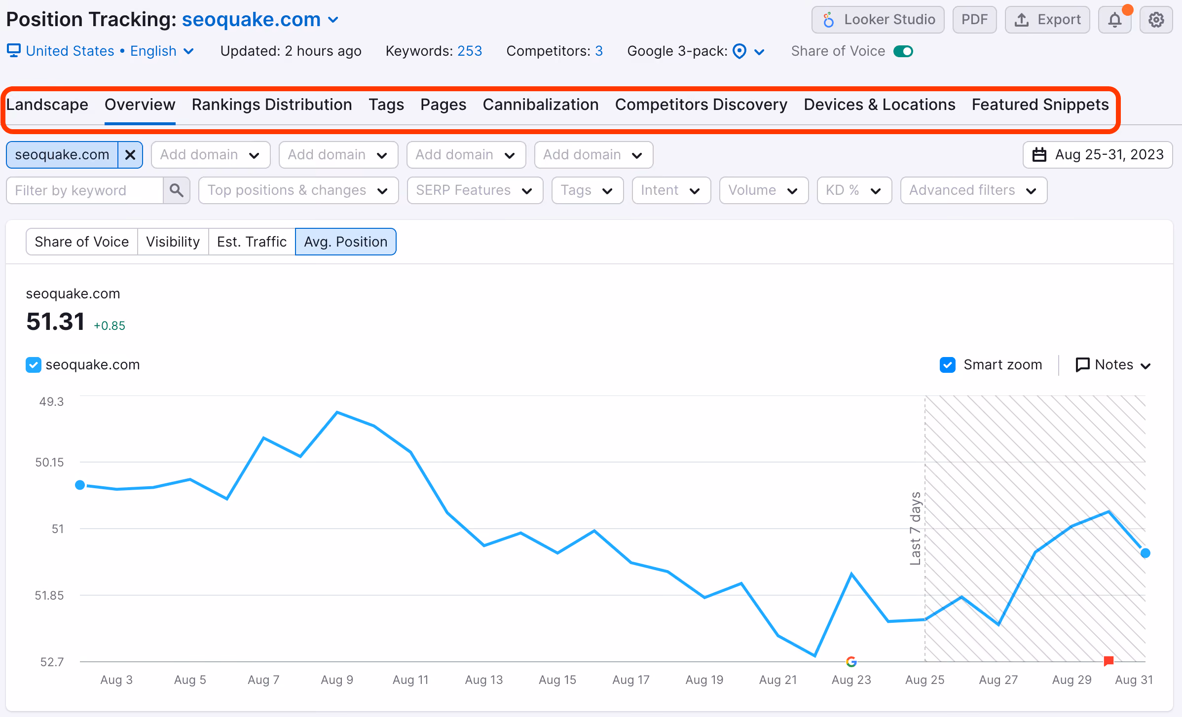Open Intent filter dropdown
The height and width of the screenshot is (717, 1182).
(671, 190)
